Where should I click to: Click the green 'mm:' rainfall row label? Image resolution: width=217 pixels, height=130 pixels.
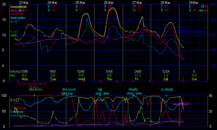click(x=13, y=76)
